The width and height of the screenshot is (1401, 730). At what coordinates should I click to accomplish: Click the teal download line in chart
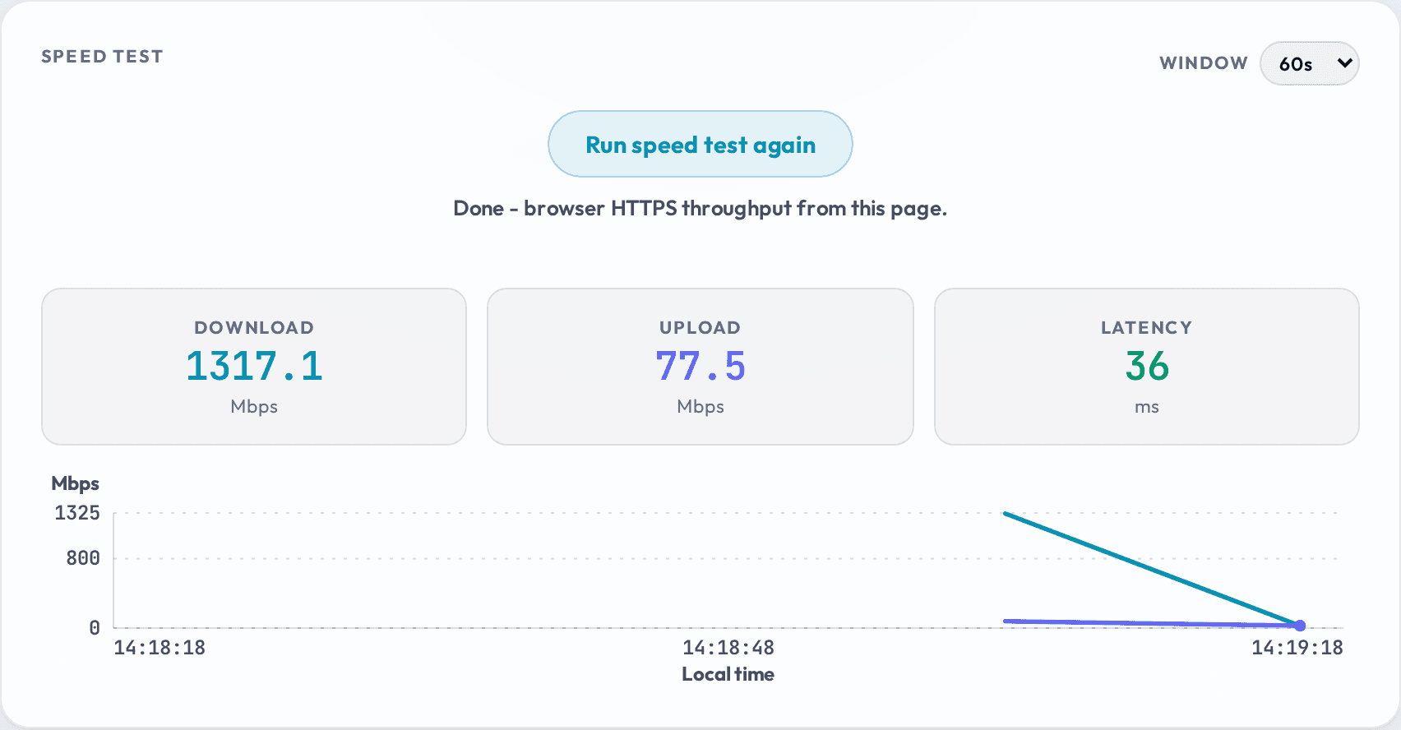(x=1151, y=569)
